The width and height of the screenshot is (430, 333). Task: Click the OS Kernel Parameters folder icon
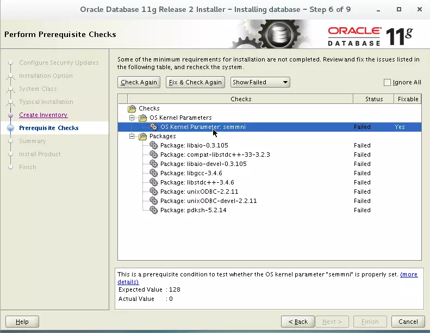142,118
